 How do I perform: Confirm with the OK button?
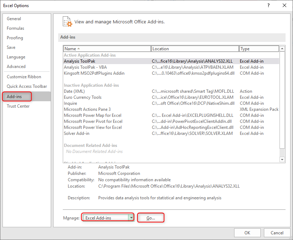click(247, 233)
